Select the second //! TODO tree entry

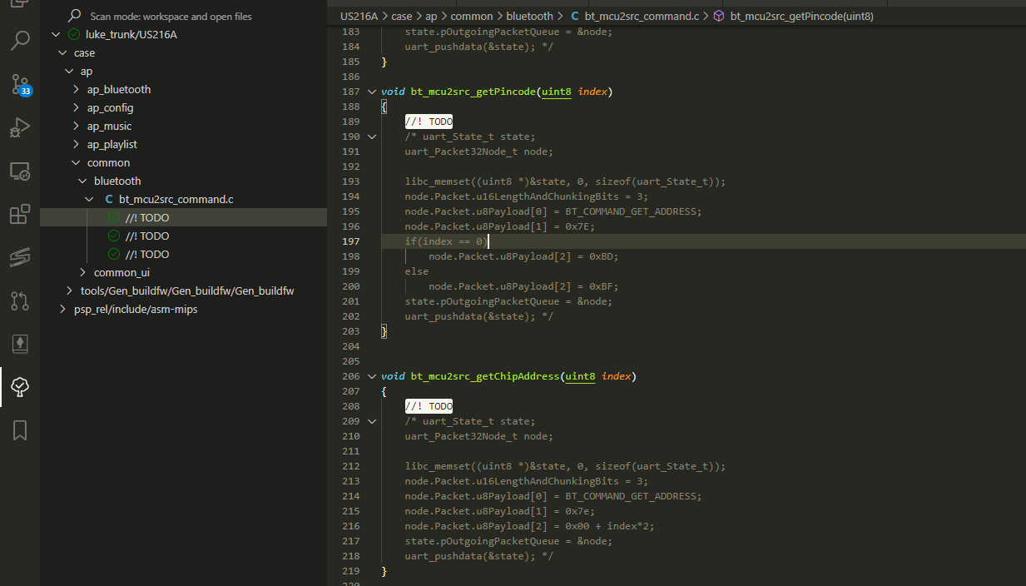tap(147, 236)
